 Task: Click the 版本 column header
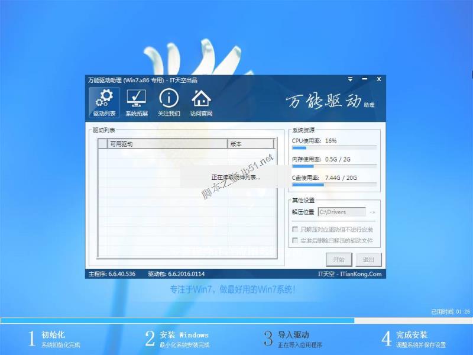pos(250,144)
